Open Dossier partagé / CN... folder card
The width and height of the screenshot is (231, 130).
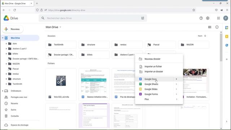point(61,55)
